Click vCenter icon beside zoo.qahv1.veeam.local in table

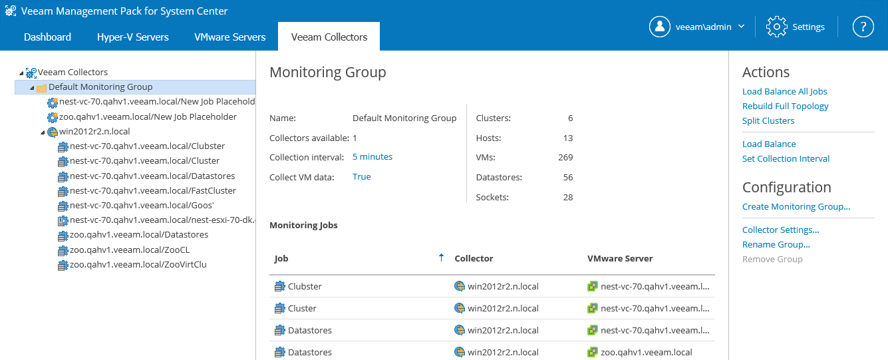[x=593, y=353]
